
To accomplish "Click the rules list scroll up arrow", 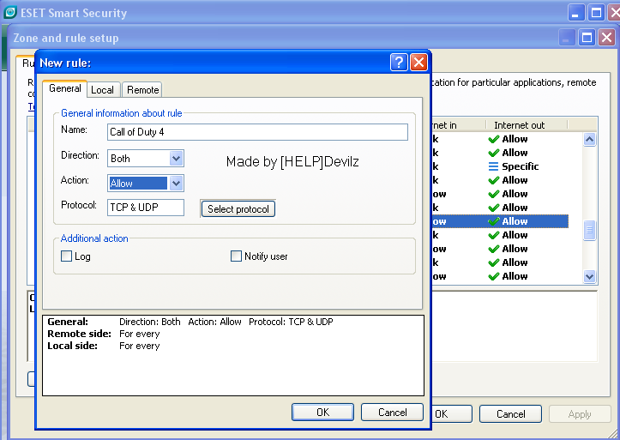I will click(589, 140).
